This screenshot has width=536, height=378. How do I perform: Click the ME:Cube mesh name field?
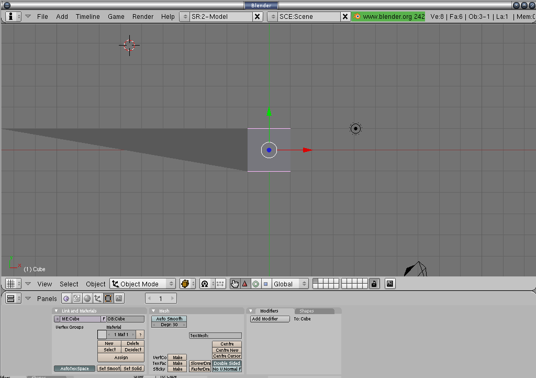pyautogui.click(x=80, y=319)
